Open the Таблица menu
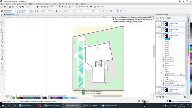The width and height of the screenshot is (192, 108). click(x=61, y=4)
